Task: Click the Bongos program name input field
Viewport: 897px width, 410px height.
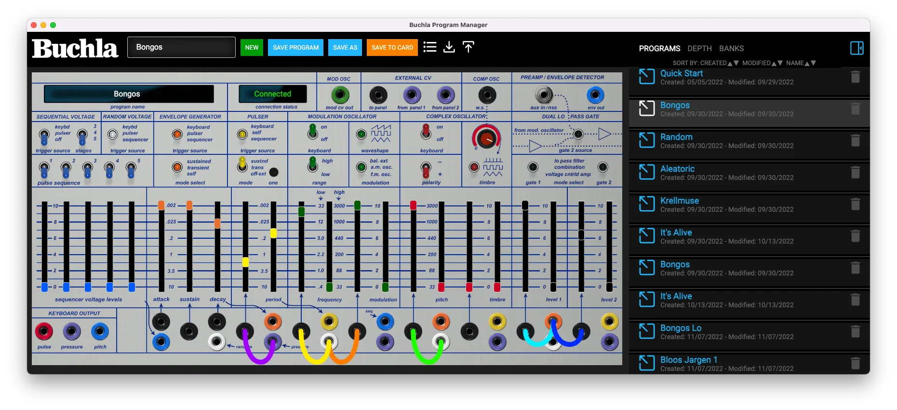Action: (x=181, y=47)
